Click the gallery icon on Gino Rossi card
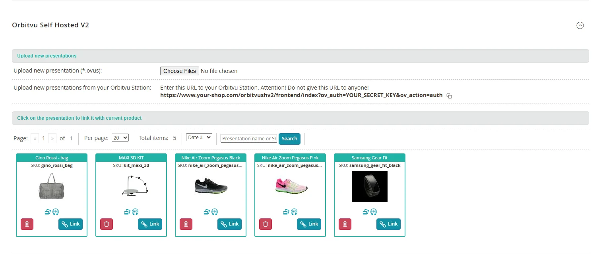The height and width of the screenshot is (266, 601). 48,212
